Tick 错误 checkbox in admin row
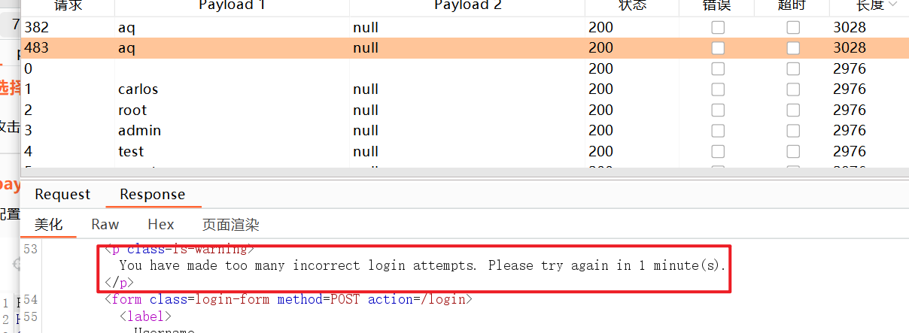This screenshot has width=909, height=333. pyautogui.click(x=718, y=131)
